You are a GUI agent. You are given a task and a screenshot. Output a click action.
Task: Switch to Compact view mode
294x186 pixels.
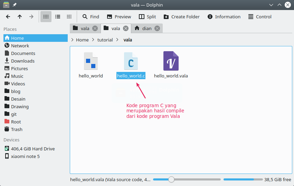(x=58, y=17)
